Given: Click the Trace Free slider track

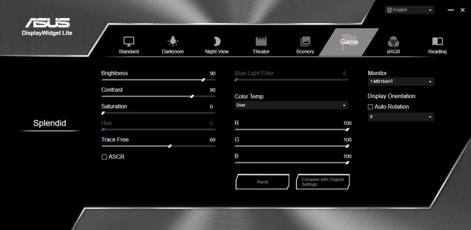Looking at the screenshot, I should tap(158, 146).
